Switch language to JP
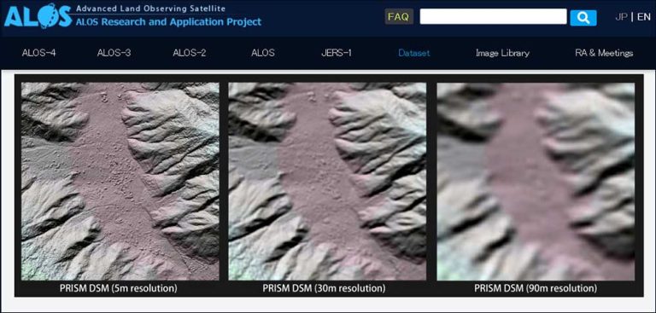 [x=621, y=17]
